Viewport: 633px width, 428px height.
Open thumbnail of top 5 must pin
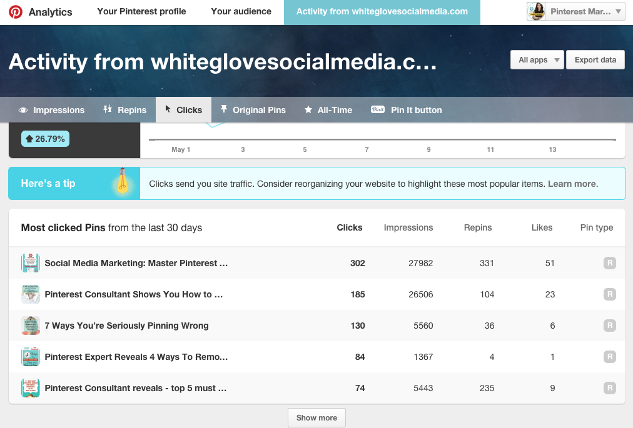pos(31,388)
